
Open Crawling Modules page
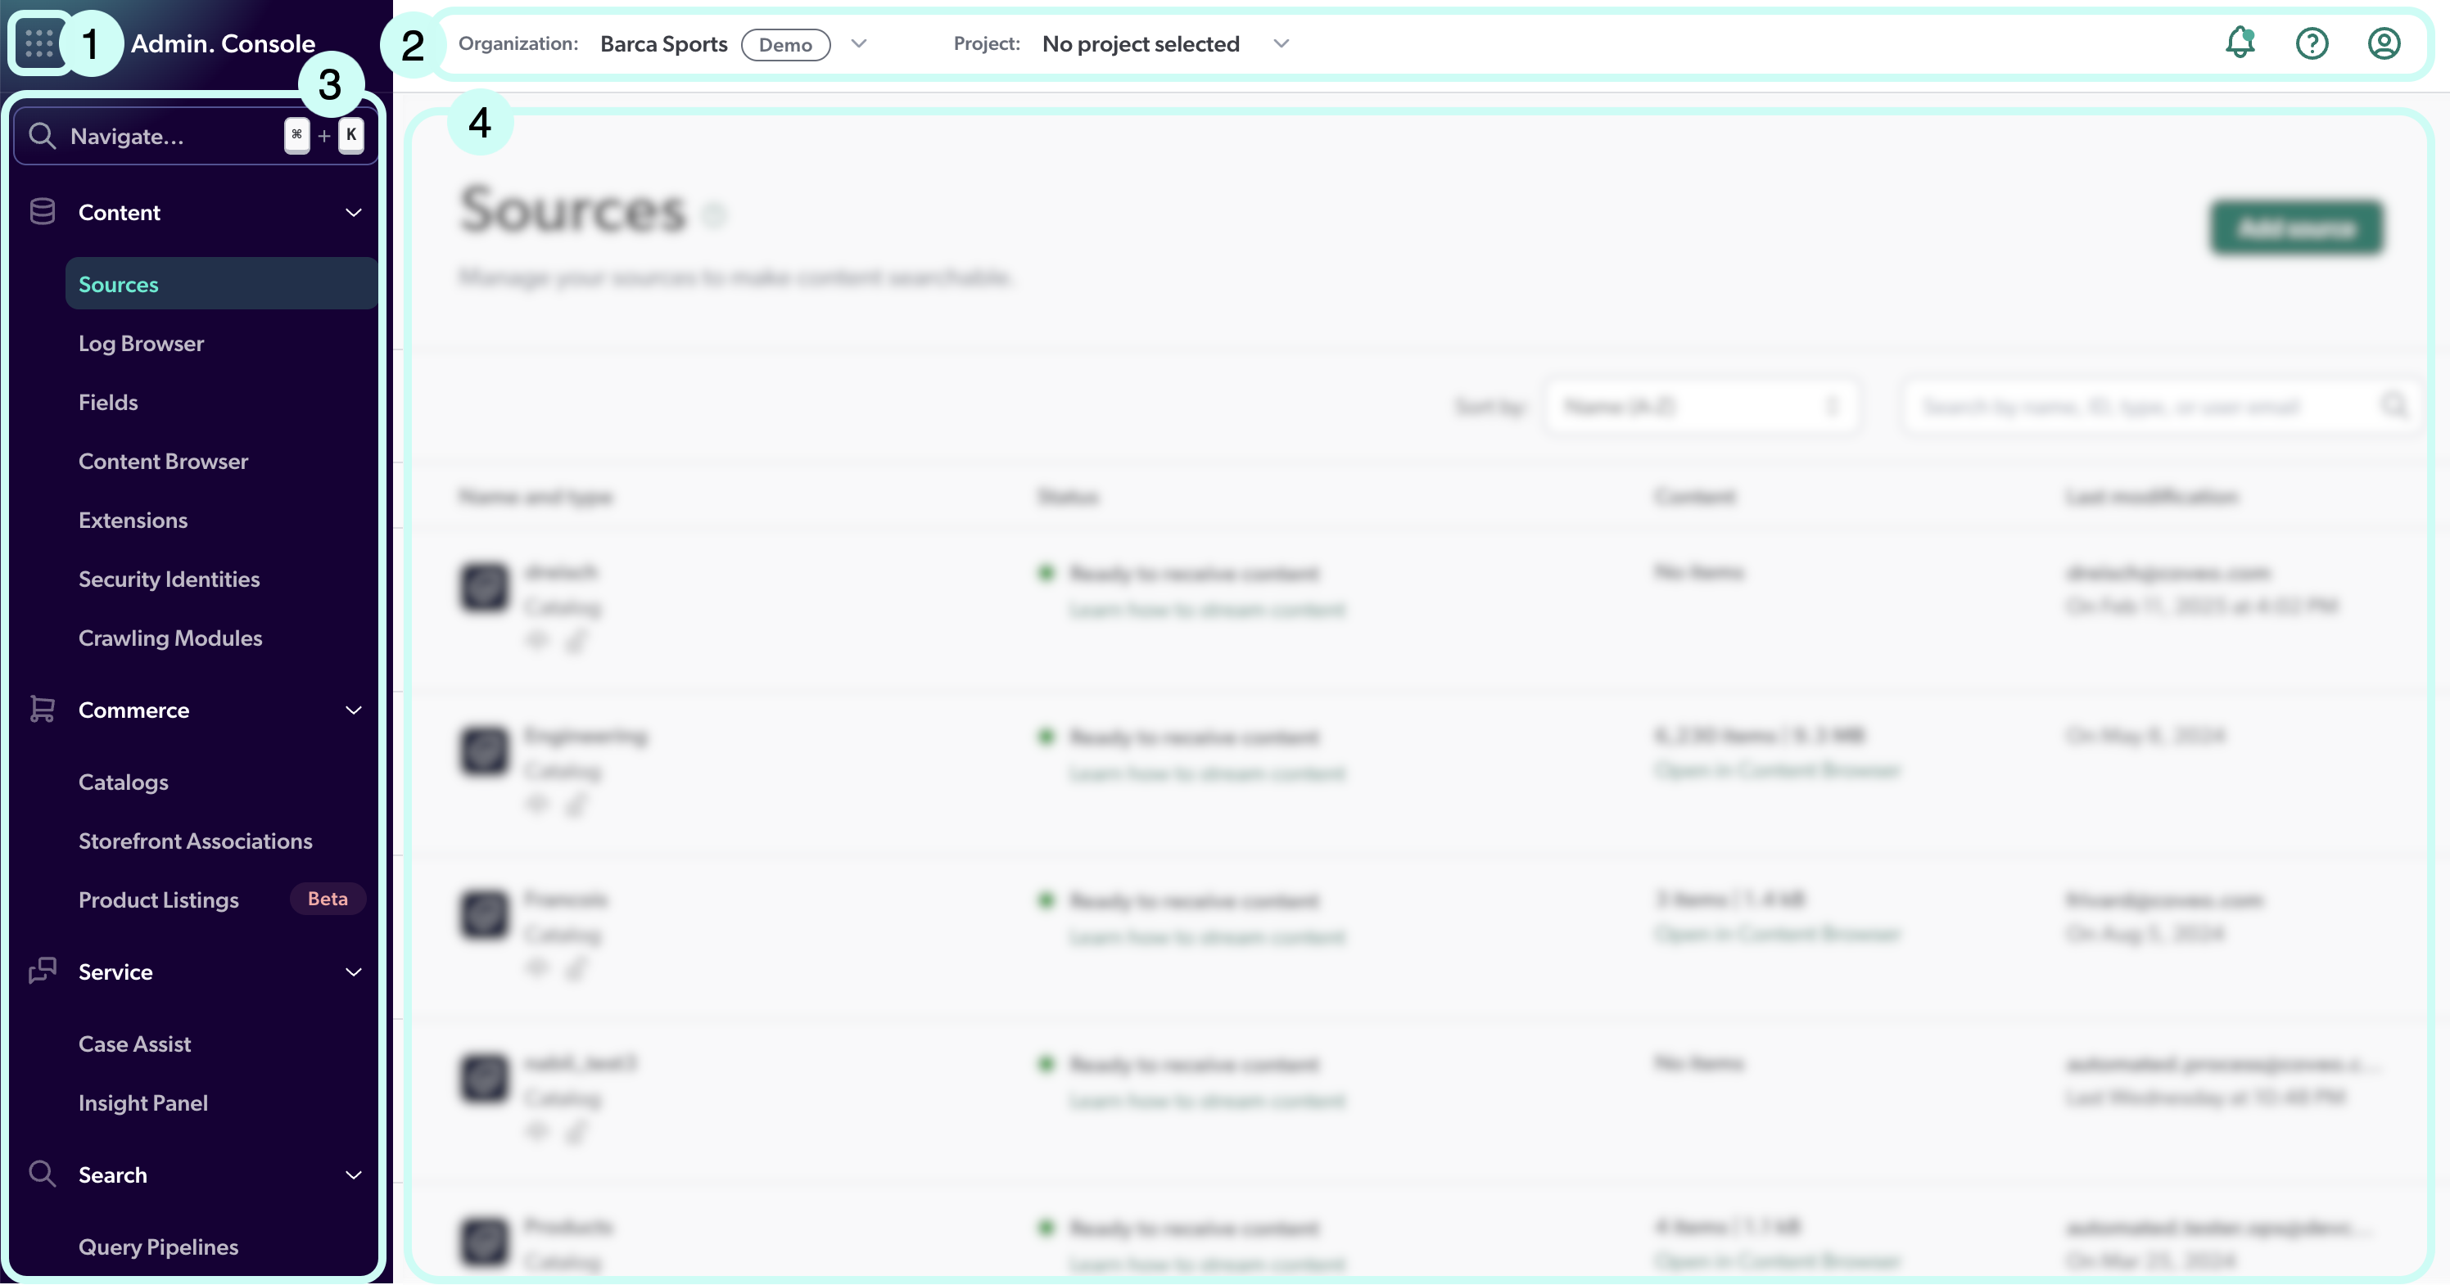tap(170, 638)
